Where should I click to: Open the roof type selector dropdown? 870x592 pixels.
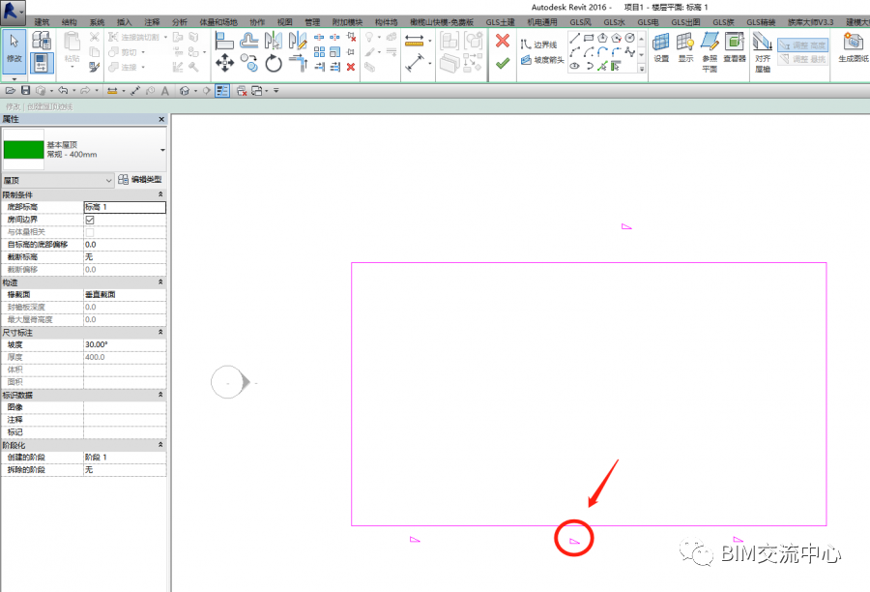coord(162,150)
